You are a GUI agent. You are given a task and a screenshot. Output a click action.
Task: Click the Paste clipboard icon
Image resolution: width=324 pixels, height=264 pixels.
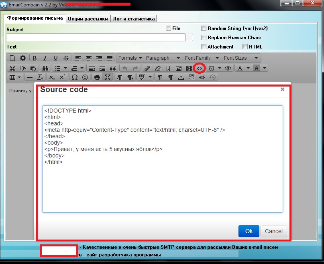[x=33, y=68]
